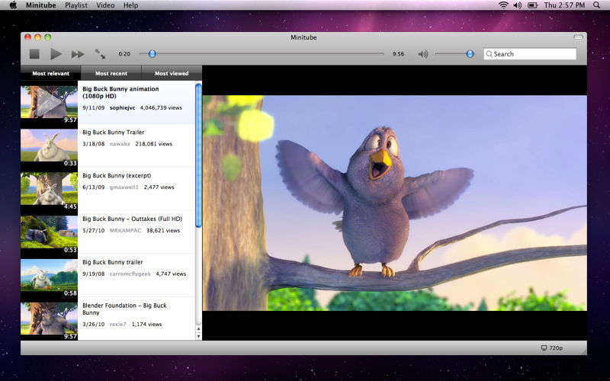The height and width of the screenshot is (381, 610).
Task: Click the play button in toolbar
Action: 56,54
